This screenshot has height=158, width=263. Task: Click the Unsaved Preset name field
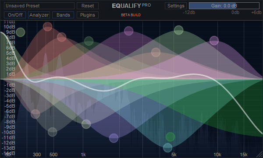(x=39, y=6)
